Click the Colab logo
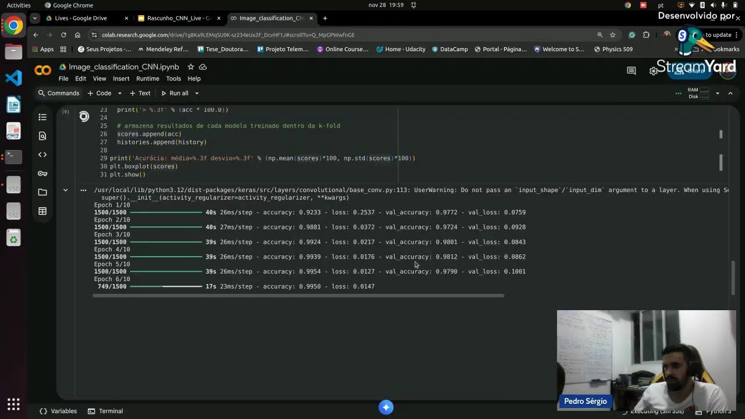745x419 pixels. click(x=42, y=70)
